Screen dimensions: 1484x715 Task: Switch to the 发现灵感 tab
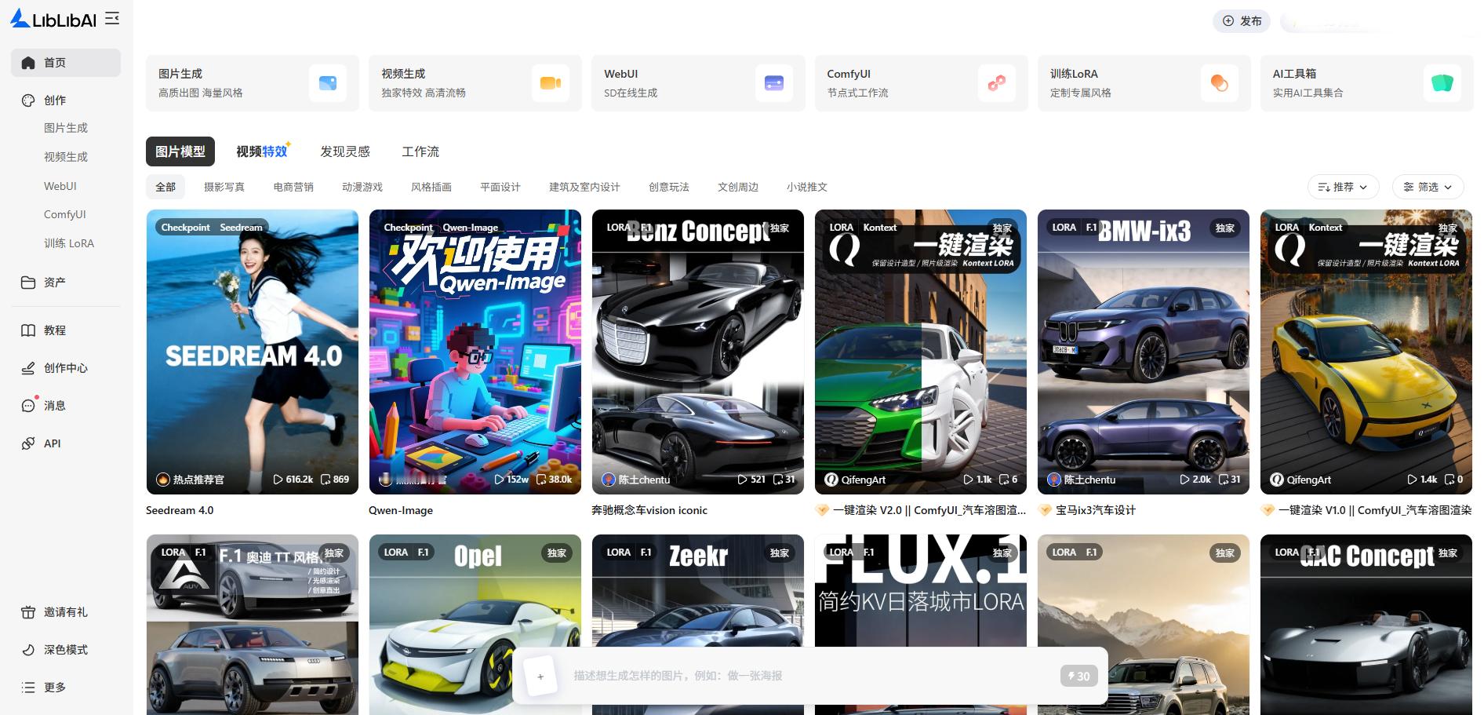345,151
